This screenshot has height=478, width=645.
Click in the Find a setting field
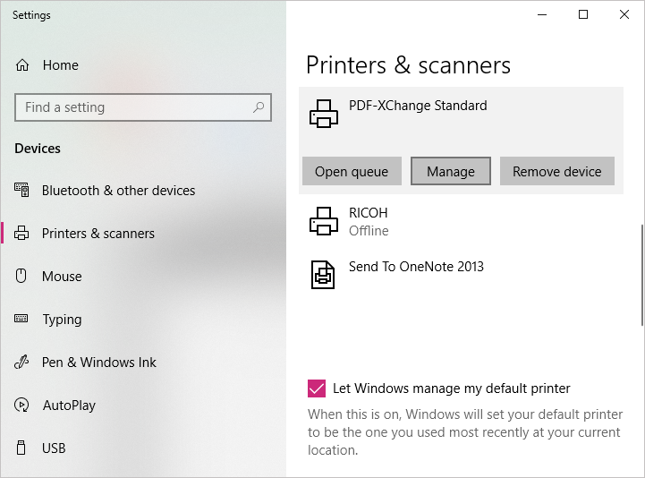(143, 107)
